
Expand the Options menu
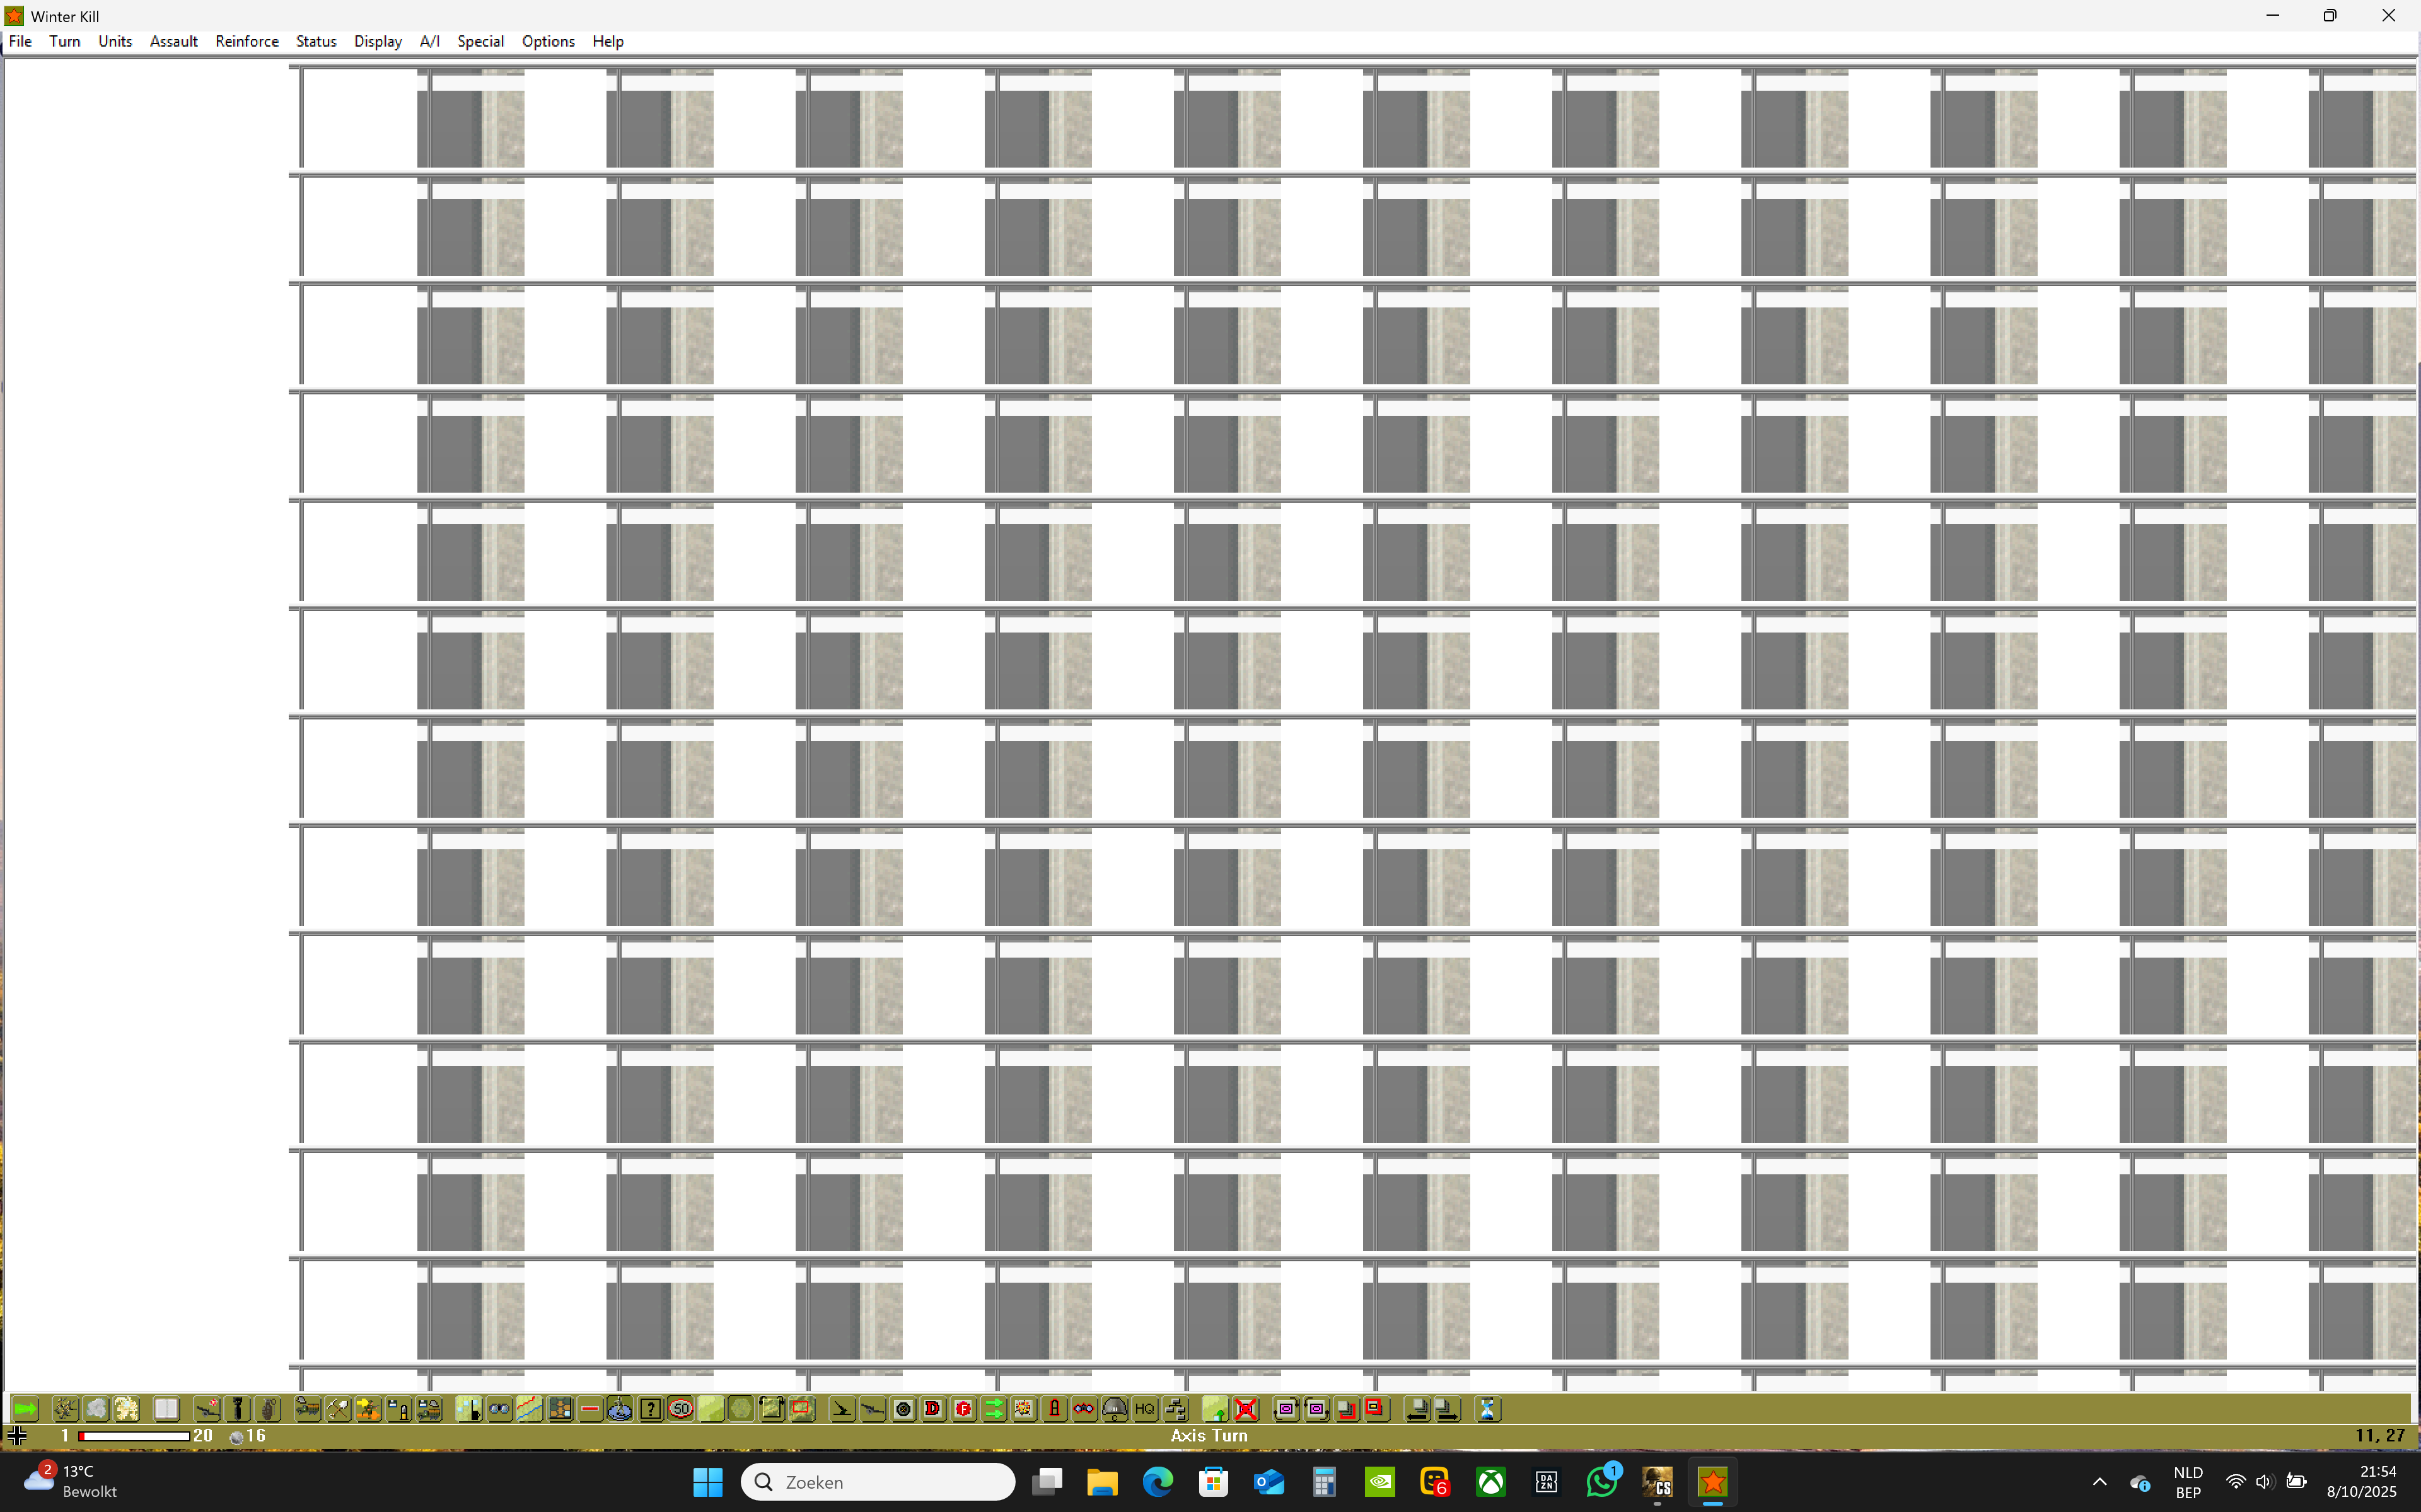pos(547,41)
